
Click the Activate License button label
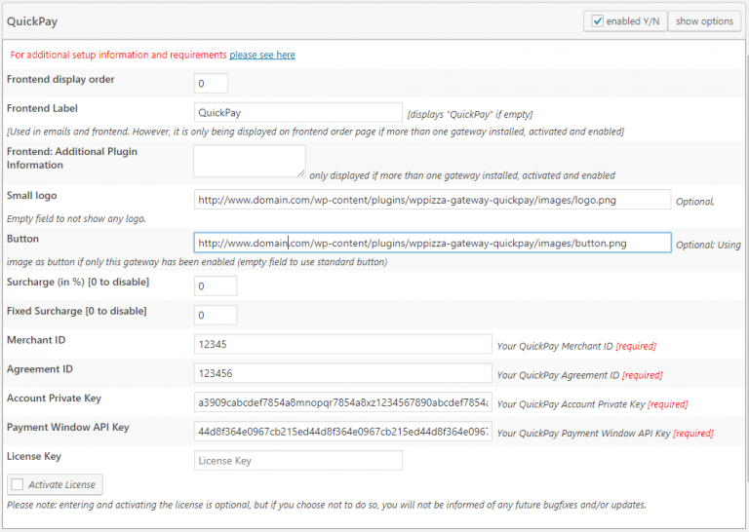[61, 484]
